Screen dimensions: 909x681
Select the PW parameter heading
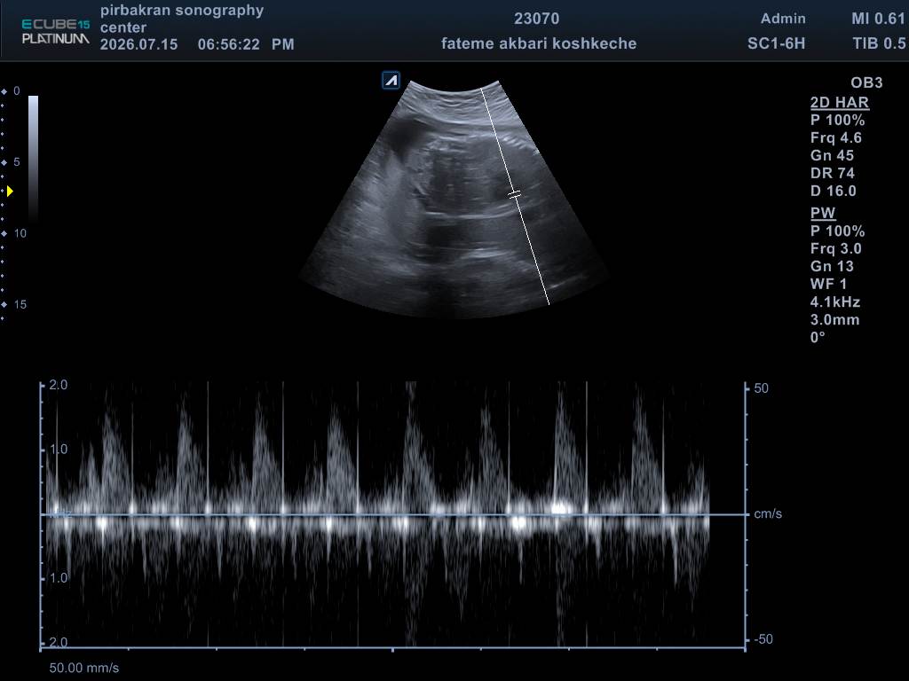(823, 213)
